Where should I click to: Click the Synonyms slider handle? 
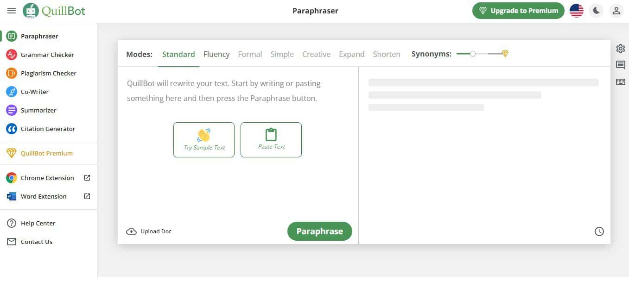pyautogui.click(x=472, y=54)
